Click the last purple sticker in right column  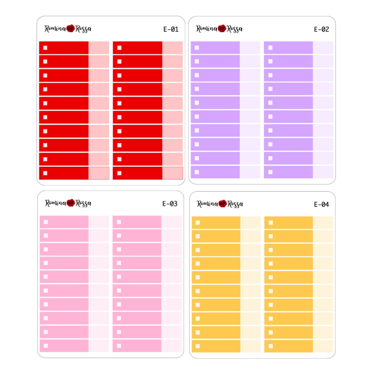click(298, 172)
